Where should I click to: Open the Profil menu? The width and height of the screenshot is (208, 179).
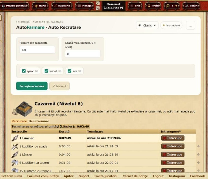[x=153, y=6]
